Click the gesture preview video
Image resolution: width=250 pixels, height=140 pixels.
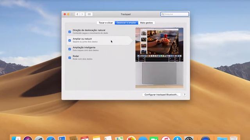pyautogui.click(x=159, y=58)
